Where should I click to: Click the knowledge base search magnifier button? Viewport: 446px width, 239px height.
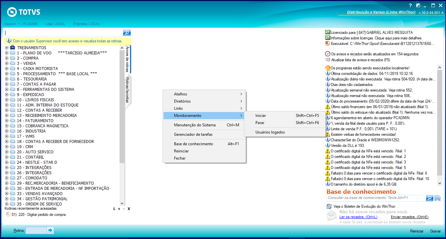click(x=429, y=198)
